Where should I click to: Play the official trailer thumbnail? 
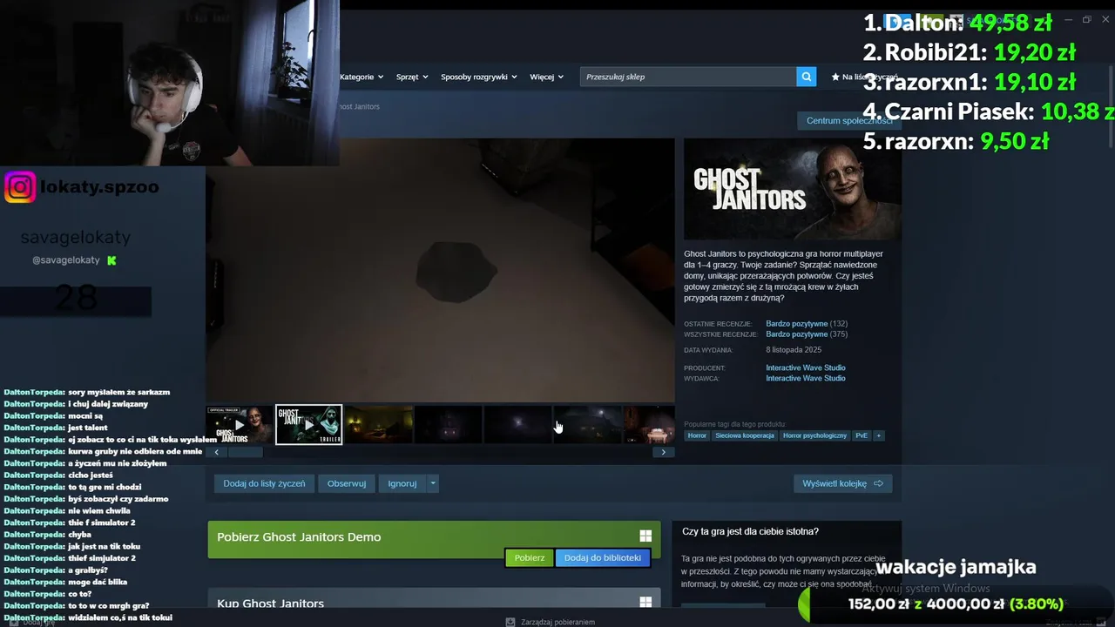(240, 425)
